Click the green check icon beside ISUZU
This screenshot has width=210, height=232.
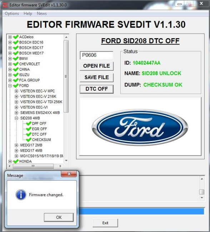pyautogui.click(x=16, y=75)
